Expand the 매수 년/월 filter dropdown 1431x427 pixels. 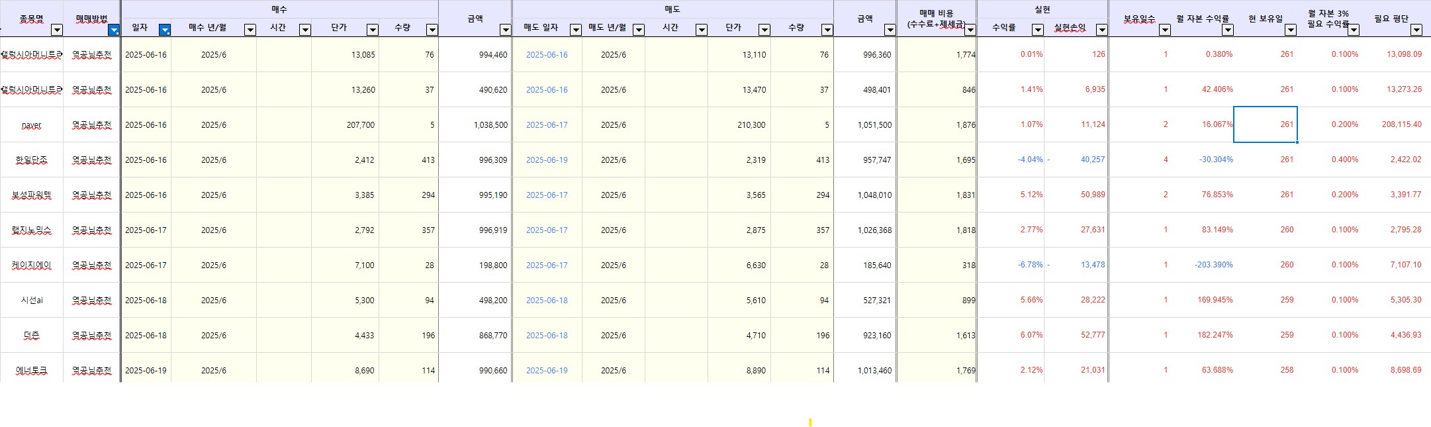[x=250, y=30]
